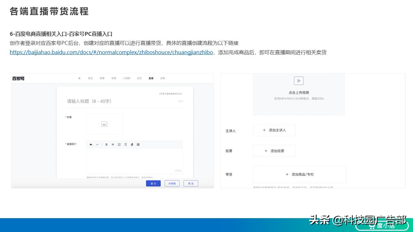Screen dimensions: 413x232
Task: Switch to the 图文 tab
Action: (90, 78)
